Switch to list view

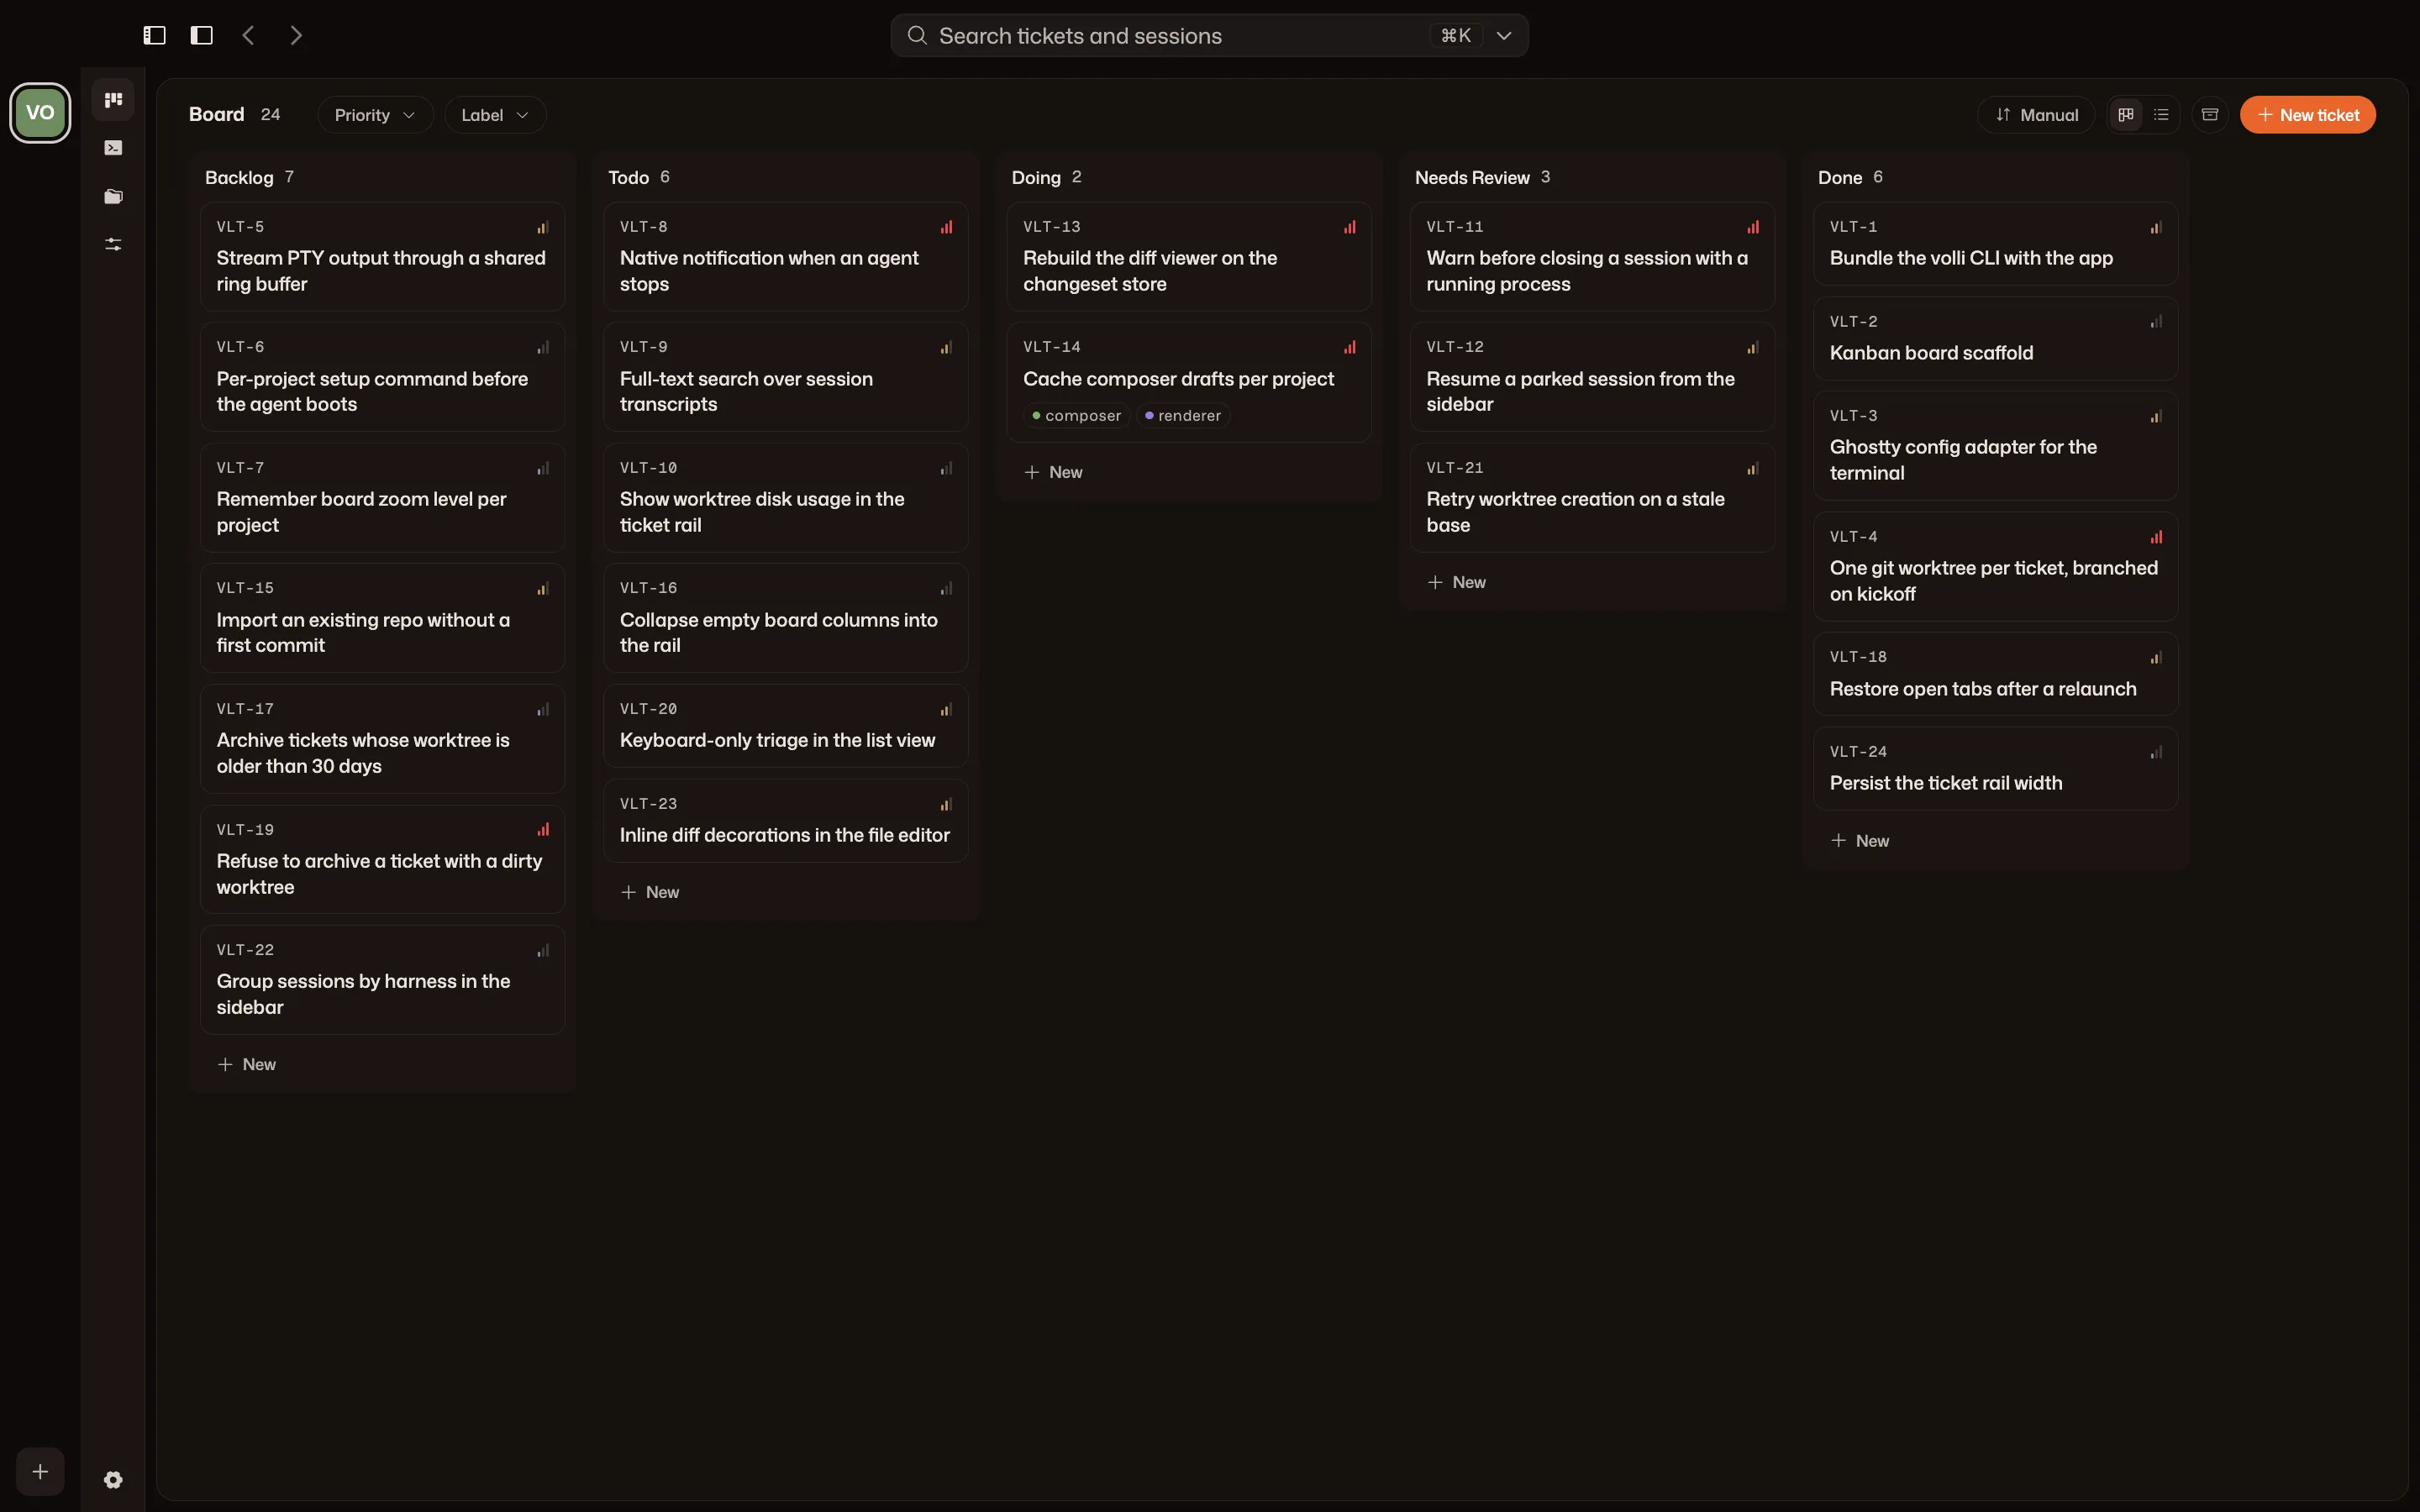coord(2161,115)
